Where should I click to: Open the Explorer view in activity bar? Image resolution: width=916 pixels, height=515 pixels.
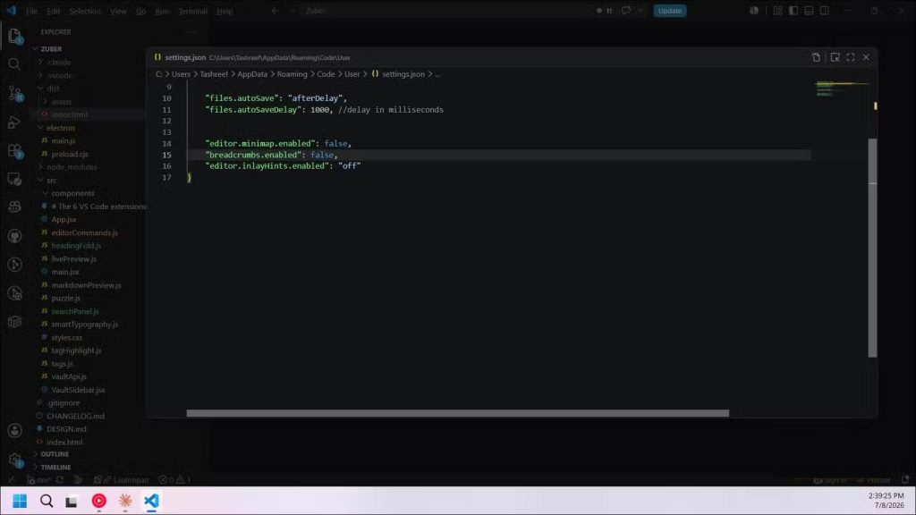point(14,36)
